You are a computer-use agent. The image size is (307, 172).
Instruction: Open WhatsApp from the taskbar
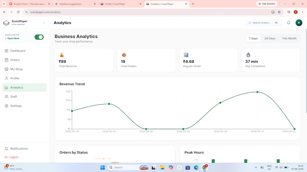179,167
